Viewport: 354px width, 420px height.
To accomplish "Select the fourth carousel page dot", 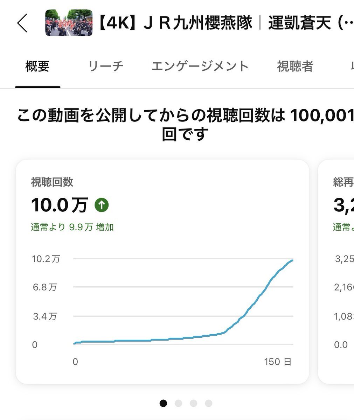I will click(209, 403).
